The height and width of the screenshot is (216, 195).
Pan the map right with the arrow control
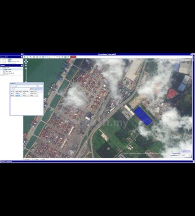27,62
